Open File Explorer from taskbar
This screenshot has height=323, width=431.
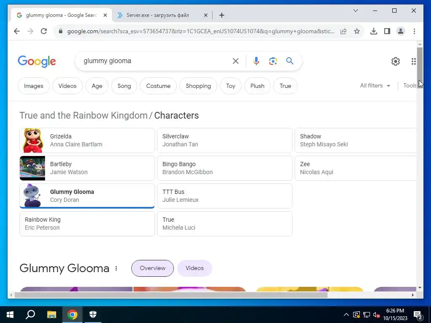51,315
